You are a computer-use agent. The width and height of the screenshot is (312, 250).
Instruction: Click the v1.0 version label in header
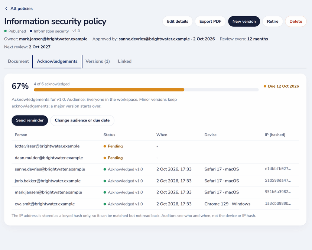coord(76,31)
